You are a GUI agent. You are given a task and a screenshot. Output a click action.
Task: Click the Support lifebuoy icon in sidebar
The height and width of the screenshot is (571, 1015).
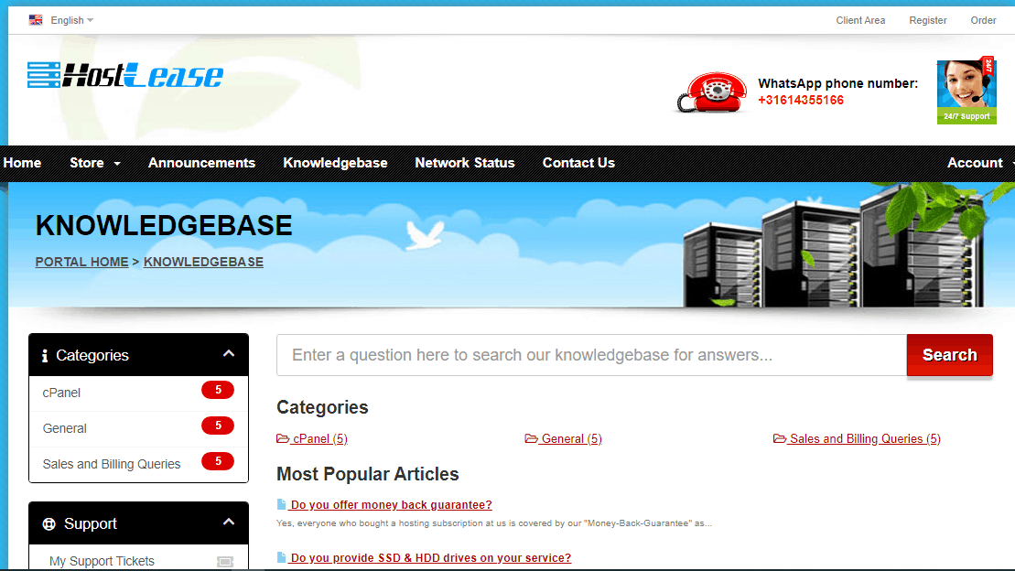pos(49,523)
